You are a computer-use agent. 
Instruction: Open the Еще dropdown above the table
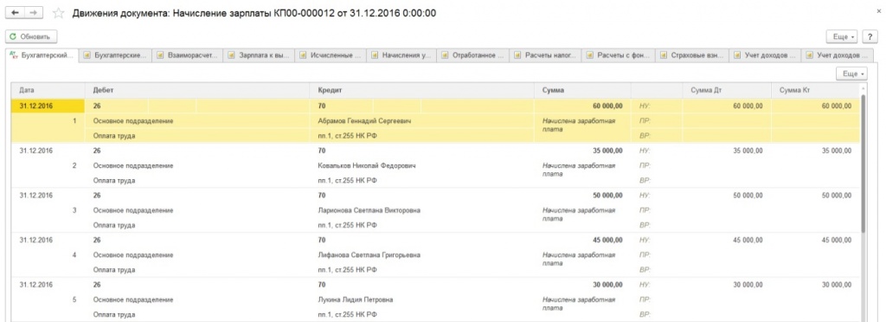(851, 74)
